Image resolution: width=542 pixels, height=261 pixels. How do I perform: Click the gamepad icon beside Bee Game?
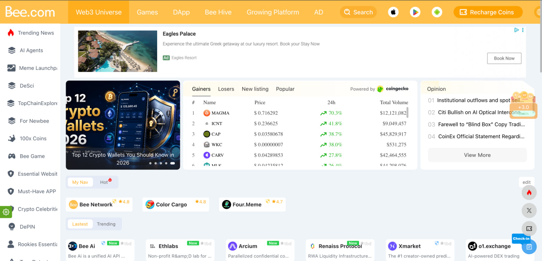pyautogui.click(x=12, y=156)
